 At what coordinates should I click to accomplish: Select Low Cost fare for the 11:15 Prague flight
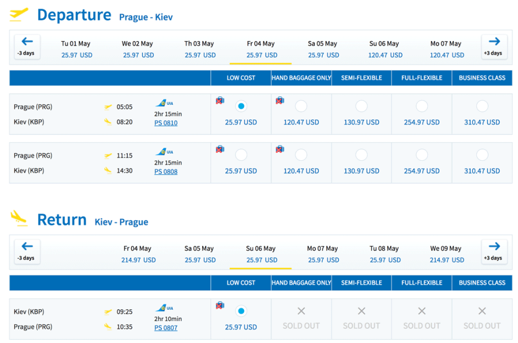pos(241,155)
